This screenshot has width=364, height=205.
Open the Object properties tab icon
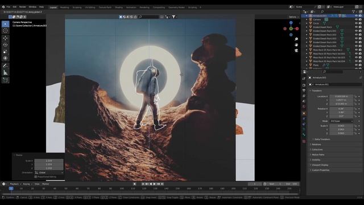click(x=304, y=113)
